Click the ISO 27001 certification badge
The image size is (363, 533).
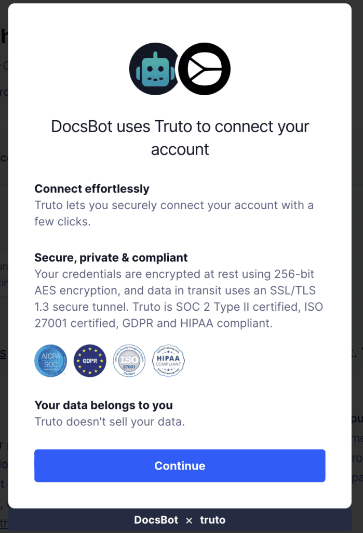(x=129, y=360)
